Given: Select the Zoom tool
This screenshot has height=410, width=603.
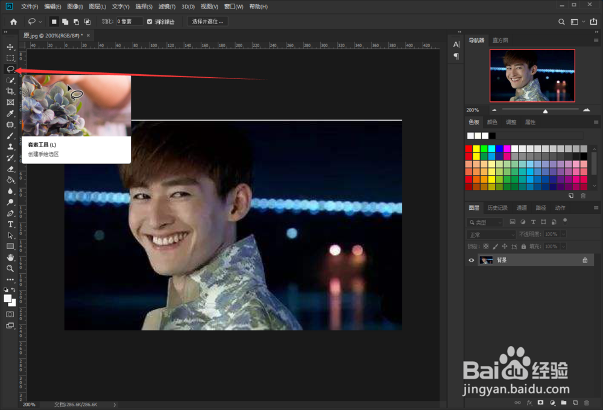Looking at the screenshot, I should [10, 268].
